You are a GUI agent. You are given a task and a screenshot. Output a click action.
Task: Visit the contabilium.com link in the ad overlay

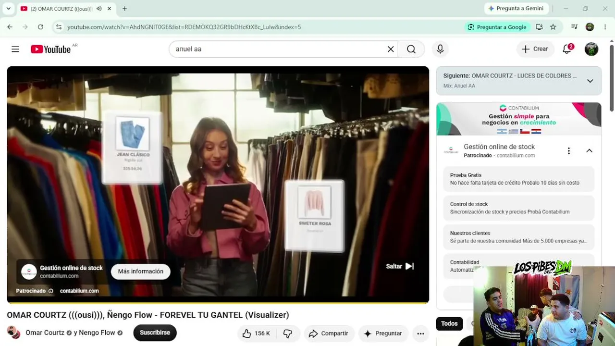[x=79, y=291]
